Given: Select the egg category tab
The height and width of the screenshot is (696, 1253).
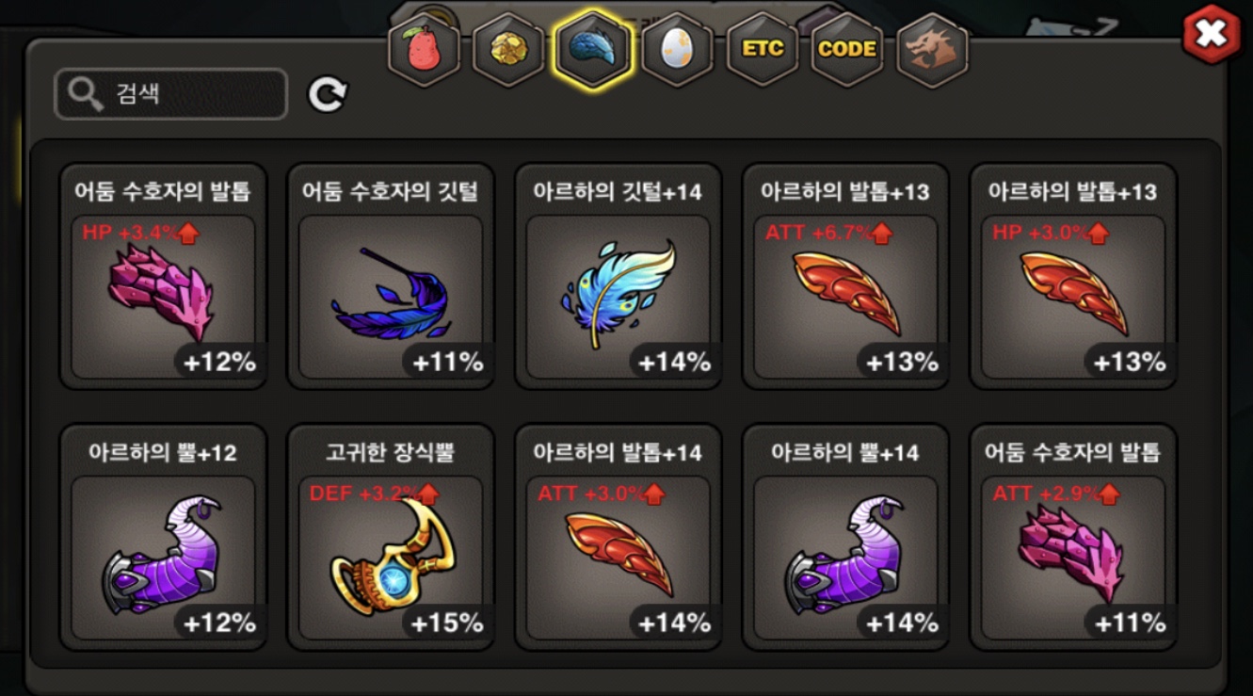Looking at the screenshot, I should click(x=677, y=50).
